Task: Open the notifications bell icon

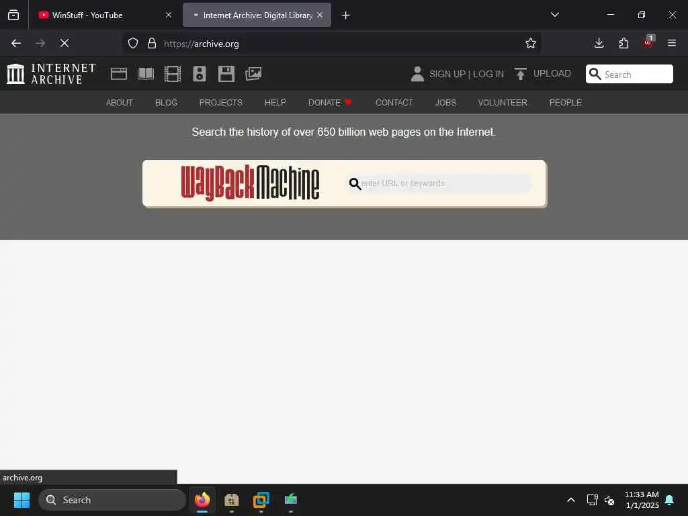Action: point(670,500)
